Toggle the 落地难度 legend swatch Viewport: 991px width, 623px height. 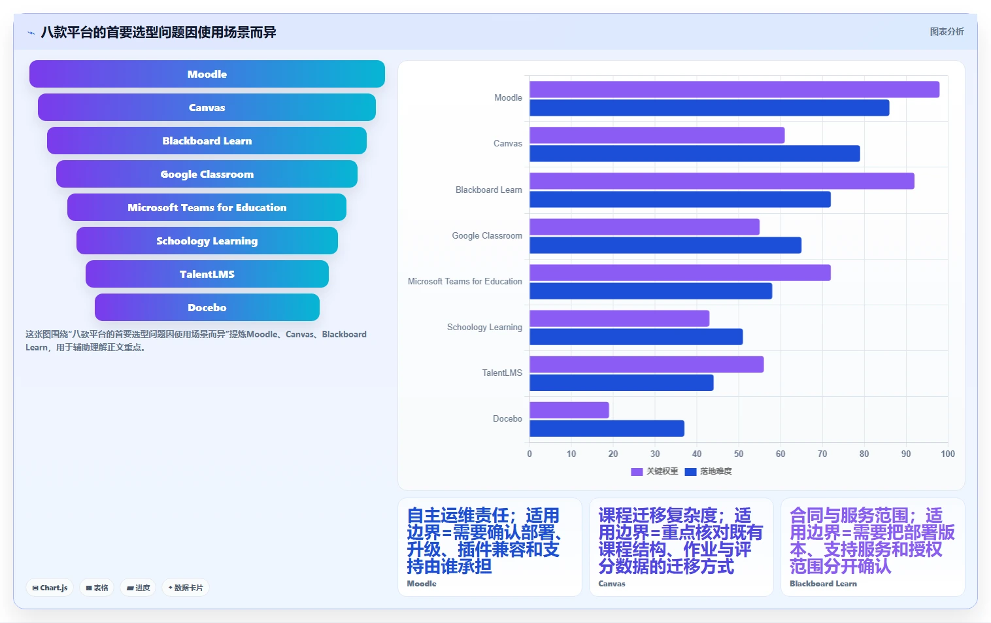(x=690, y=471)
